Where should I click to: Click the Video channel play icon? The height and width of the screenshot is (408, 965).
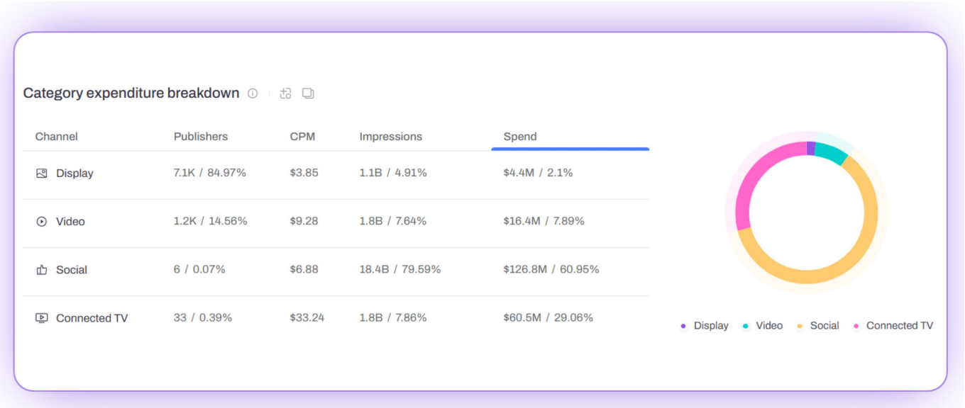pos(42,222)
